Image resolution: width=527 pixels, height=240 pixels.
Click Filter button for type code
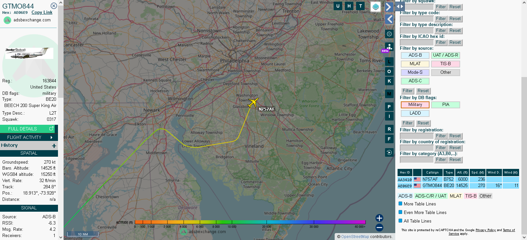[x=441, y=19]
